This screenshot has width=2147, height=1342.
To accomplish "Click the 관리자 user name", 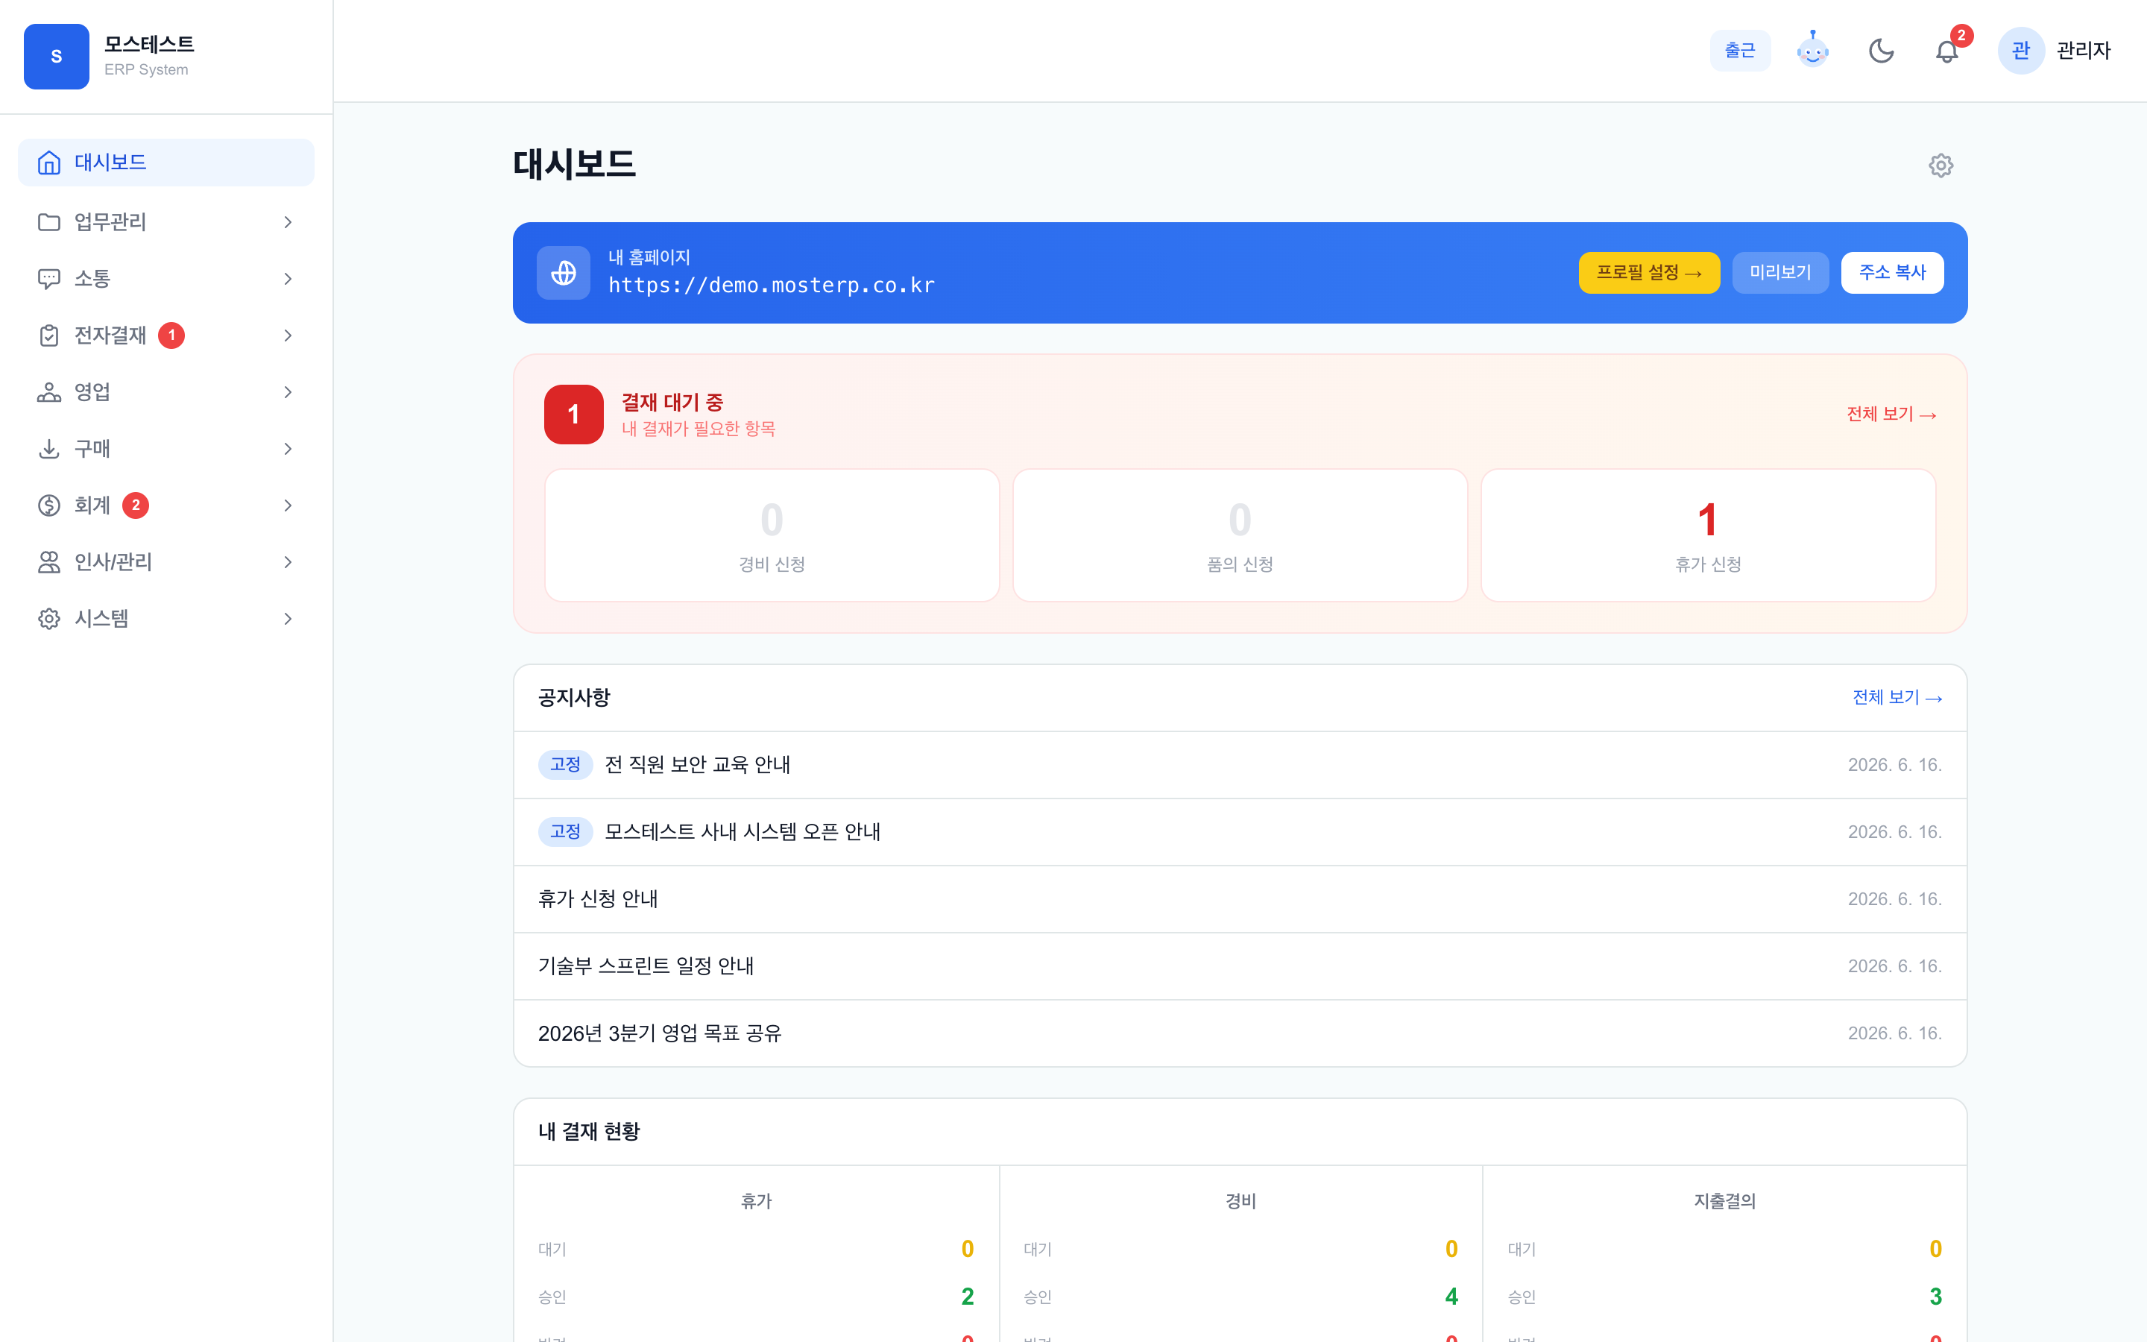I will 2083,51.
